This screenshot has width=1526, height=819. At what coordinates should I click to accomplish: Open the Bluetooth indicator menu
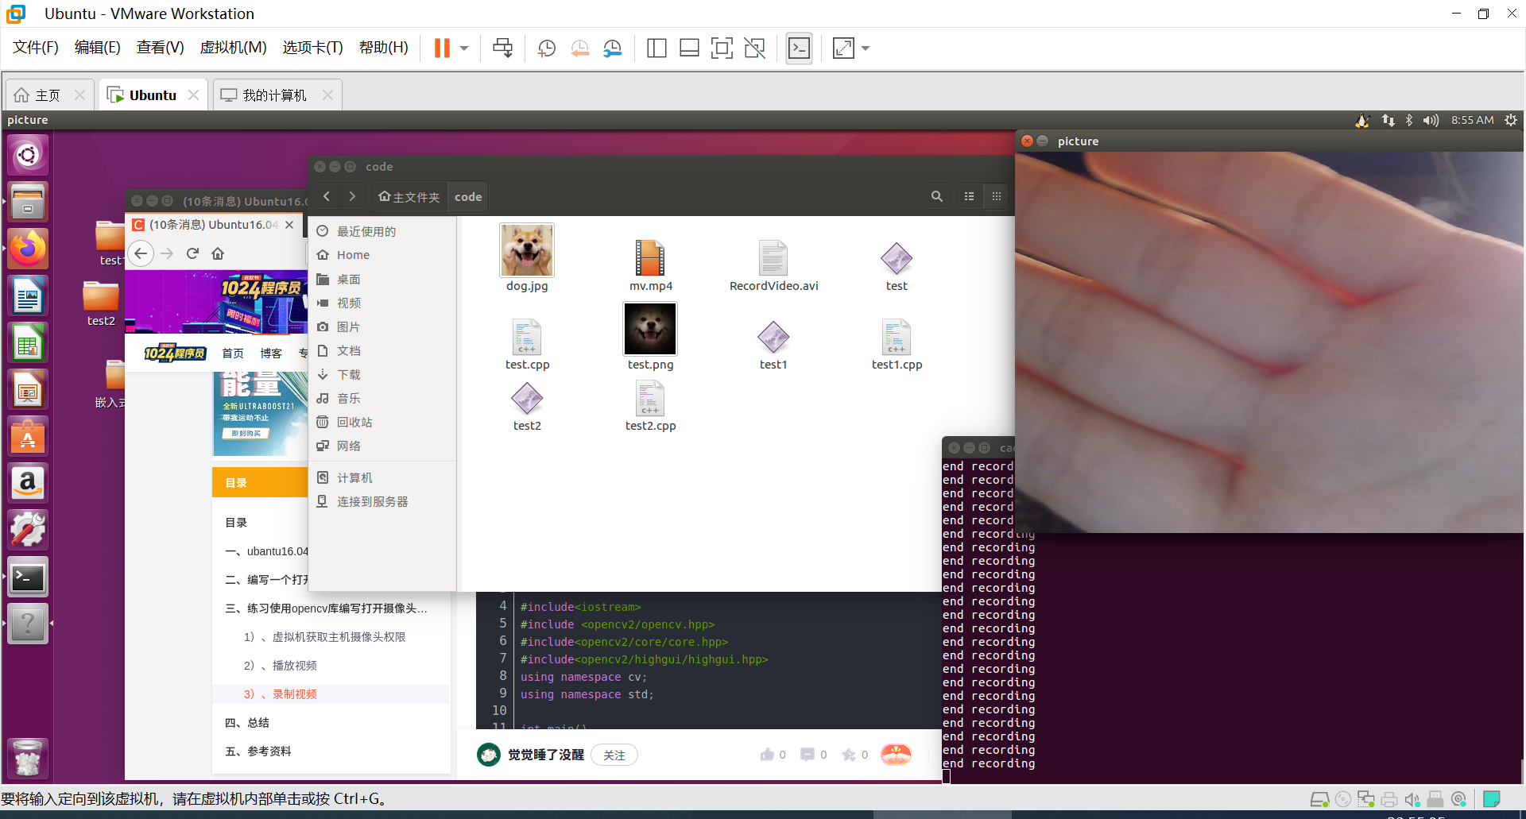pyautogui.click(x=1409, y=120)
